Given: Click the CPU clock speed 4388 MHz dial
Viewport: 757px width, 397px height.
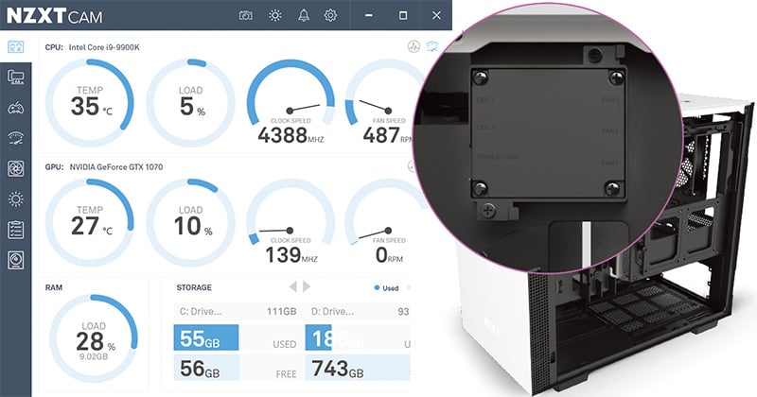Looking at the screenshot, I should 290,103.
